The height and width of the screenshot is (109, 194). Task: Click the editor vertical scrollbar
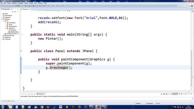click(x=191, y=68)
